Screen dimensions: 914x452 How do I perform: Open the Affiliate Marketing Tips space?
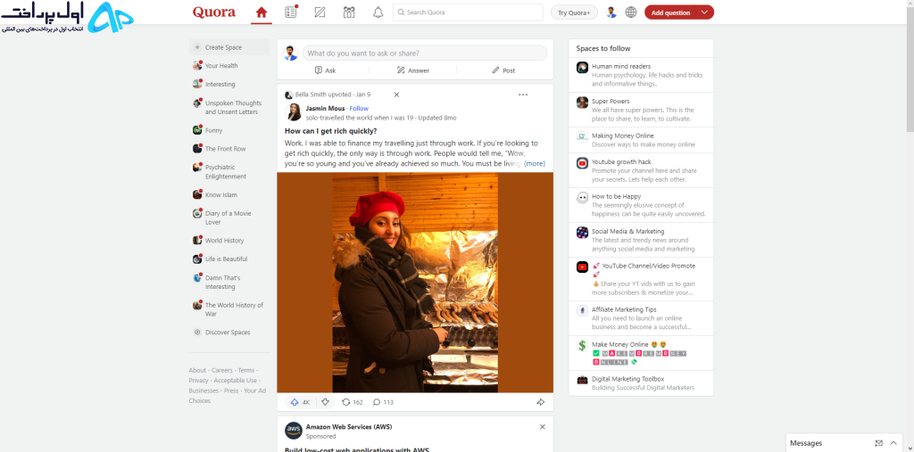(641, 318)
